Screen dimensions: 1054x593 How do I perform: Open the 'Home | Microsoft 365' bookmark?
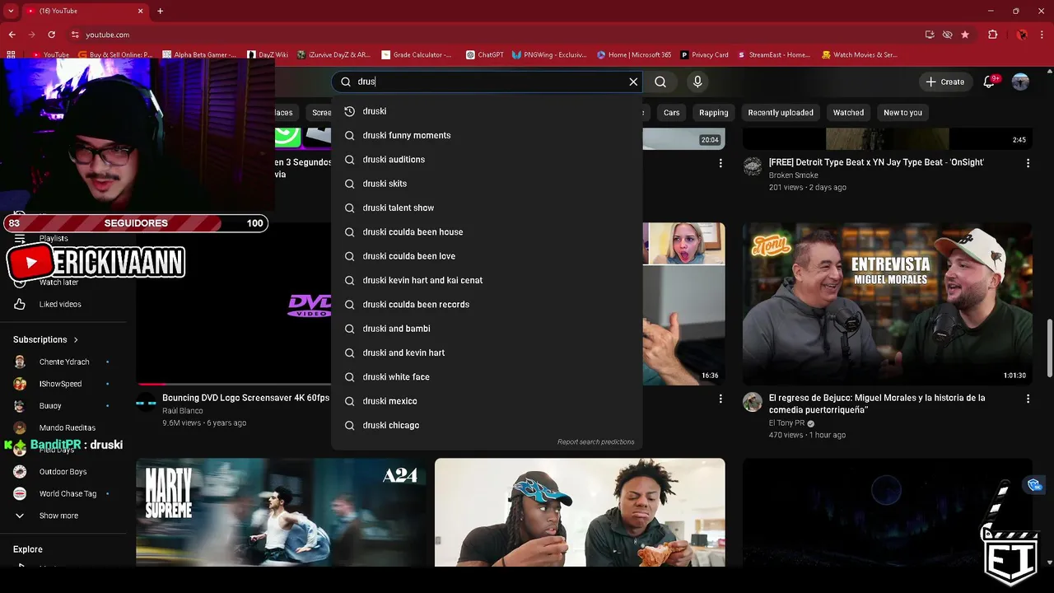click(x=633, y=55)
